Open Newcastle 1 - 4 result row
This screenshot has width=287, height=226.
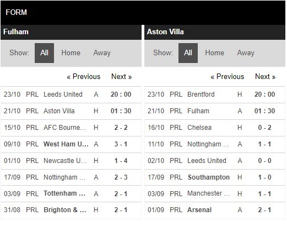tap(71, 161)
